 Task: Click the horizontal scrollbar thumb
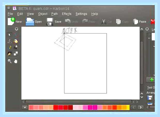(78, 102)
